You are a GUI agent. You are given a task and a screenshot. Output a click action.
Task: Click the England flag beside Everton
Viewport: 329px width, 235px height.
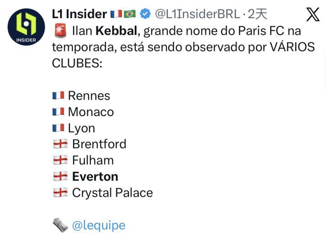[x=60, y=176]
